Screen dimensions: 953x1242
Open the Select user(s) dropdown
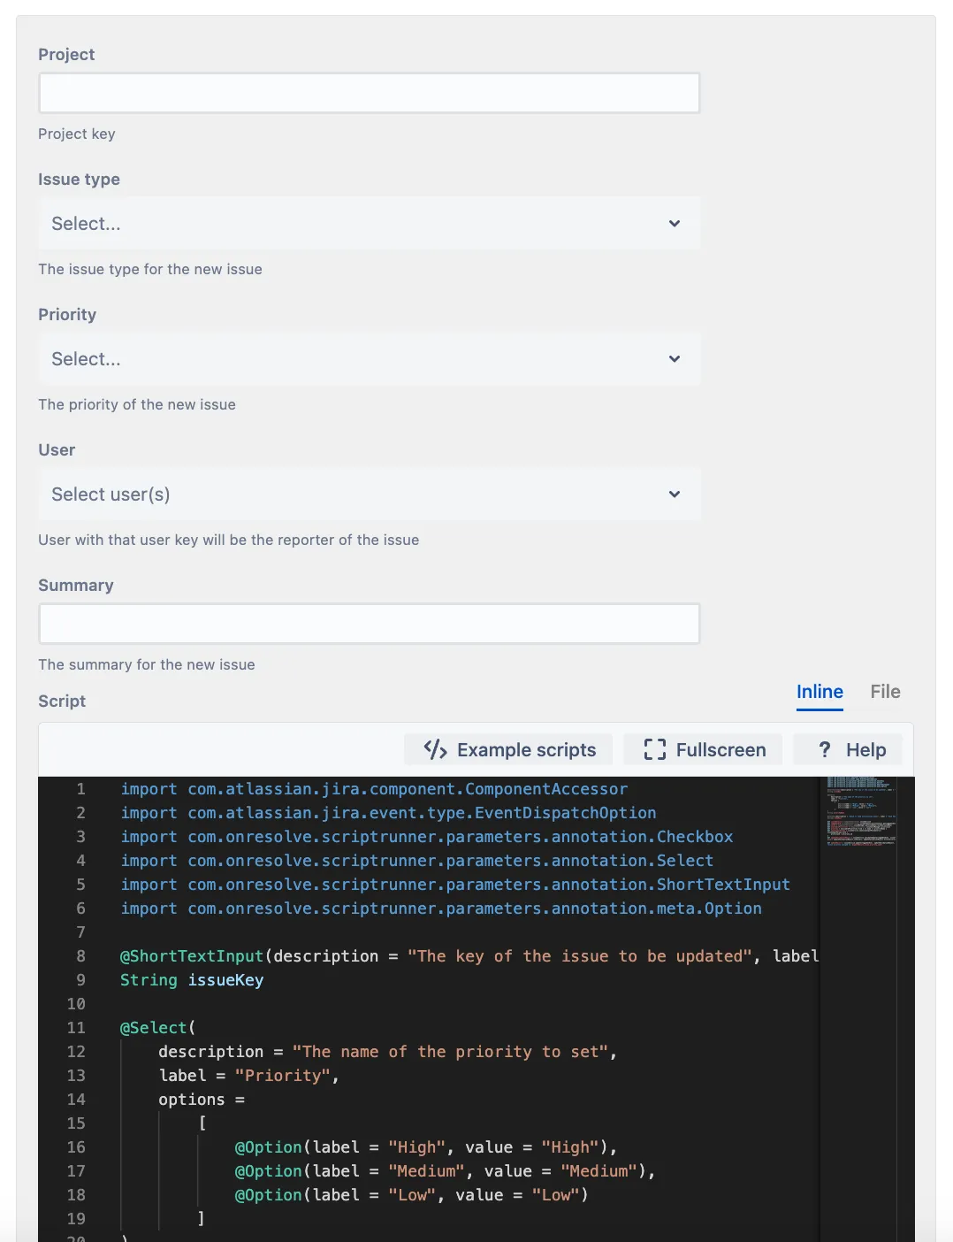(x=370, y=494)
